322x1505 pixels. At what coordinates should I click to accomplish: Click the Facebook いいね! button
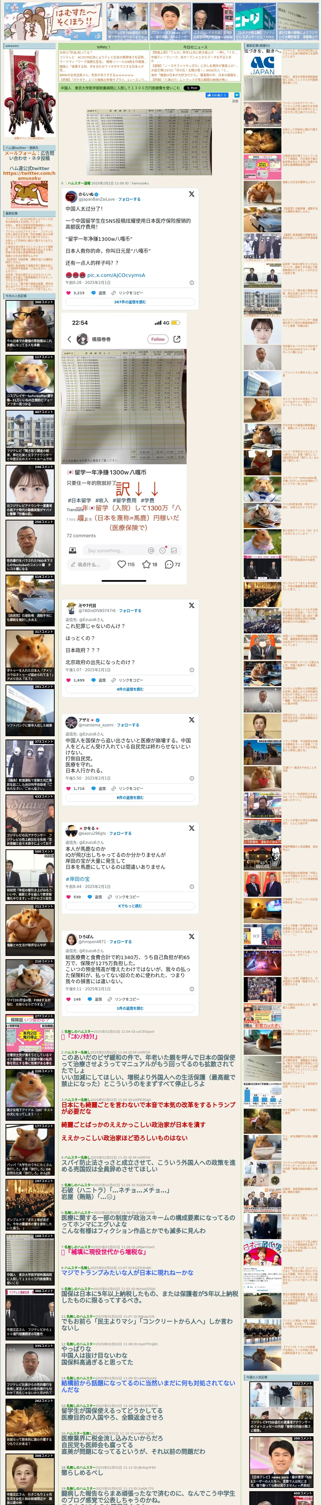(x=217, y=95)
